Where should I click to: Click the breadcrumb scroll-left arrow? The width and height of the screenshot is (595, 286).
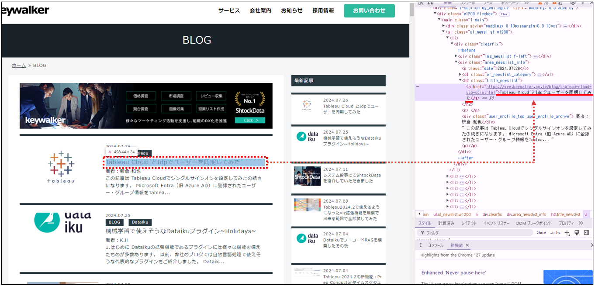coord(420,214)
